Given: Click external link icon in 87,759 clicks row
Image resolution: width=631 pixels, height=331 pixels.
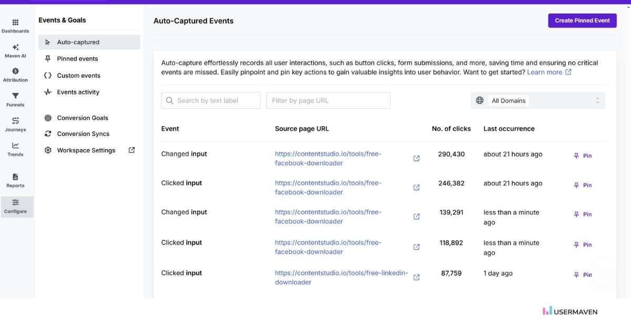Looking at the screenshot, I should tap(416, 277).
